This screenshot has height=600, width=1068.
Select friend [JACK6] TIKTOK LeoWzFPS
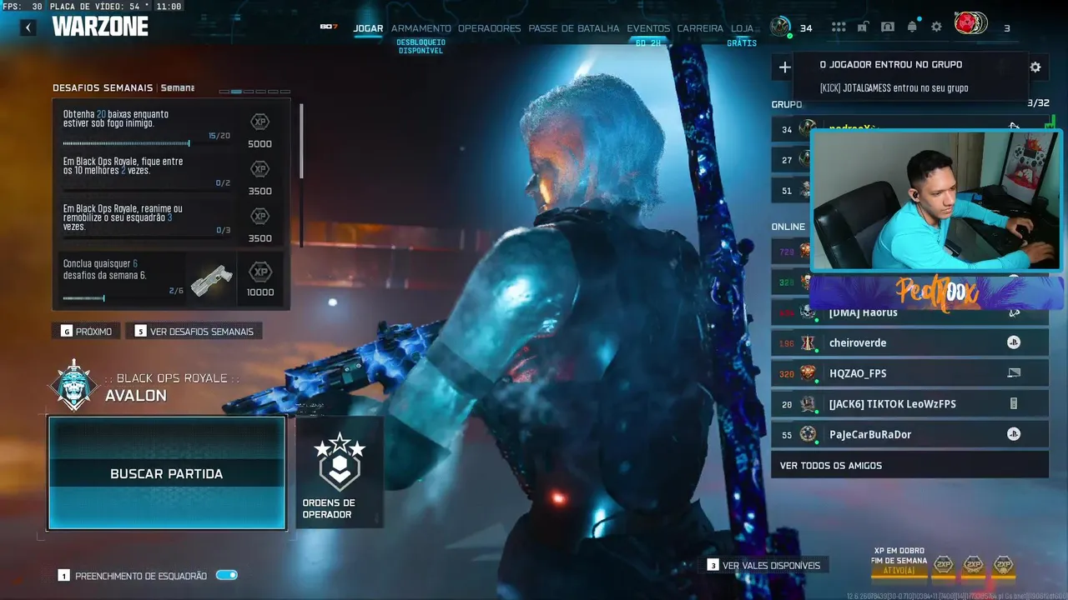[909, 403]
